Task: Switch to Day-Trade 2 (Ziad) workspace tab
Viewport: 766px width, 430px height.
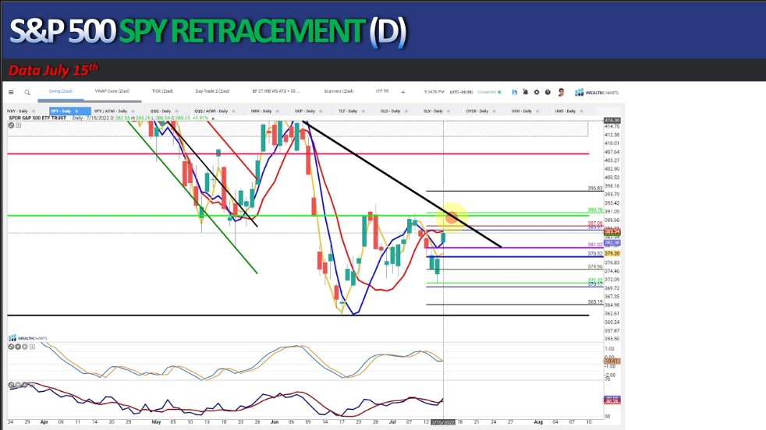Action: (212, 91)
